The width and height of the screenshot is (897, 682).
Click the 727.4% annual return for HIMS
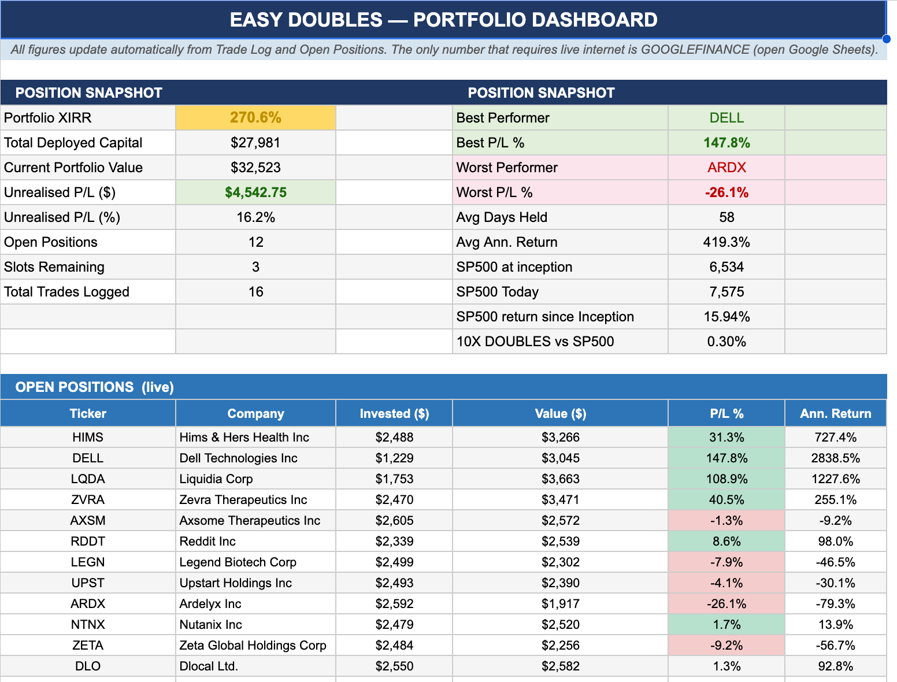pyautogui.click(x=835, y=438)
